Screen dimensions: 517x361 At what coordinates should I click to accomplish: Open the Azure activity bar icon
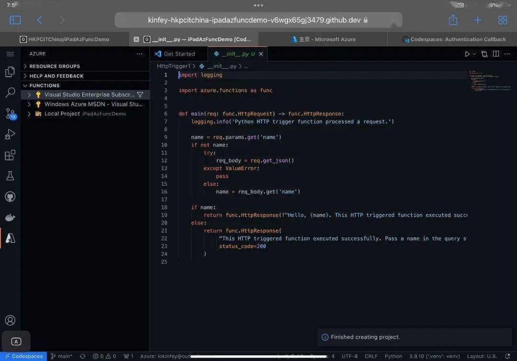coord(10,238)
